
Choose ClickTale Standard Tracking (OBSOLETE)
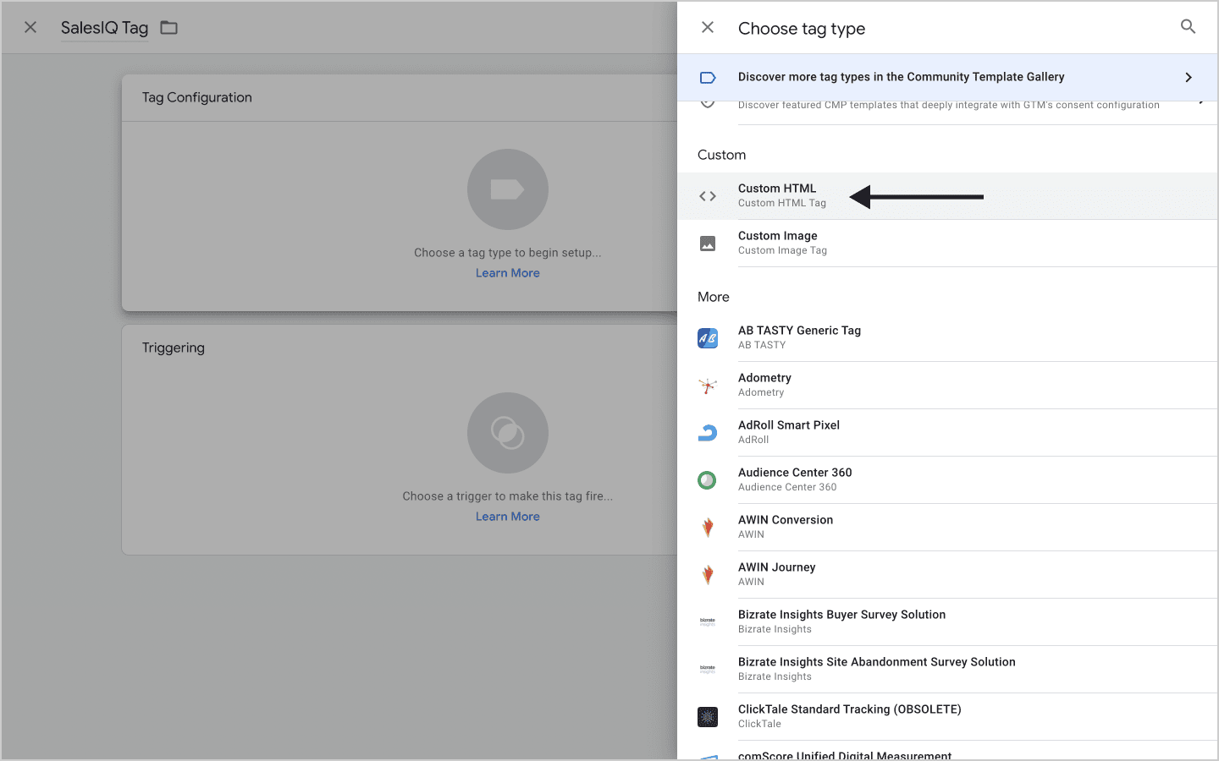[948, 717]
